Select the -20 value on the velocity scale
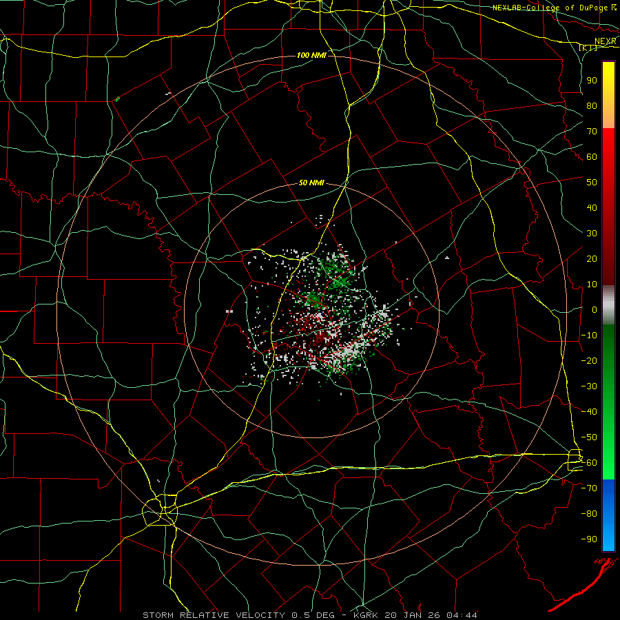The image size is (620, 620). click(589, 360)
